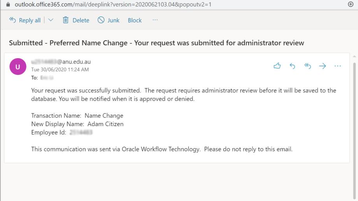Click the Like thumbs-up icon

tap(277, 66)
